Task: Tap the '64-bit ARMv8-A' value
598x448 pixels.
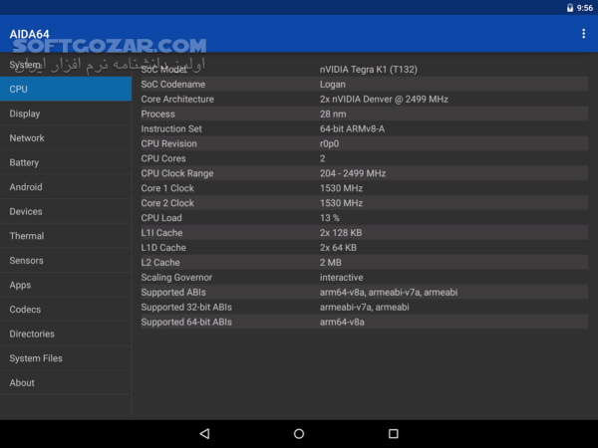Action: (x=352, y=128)
